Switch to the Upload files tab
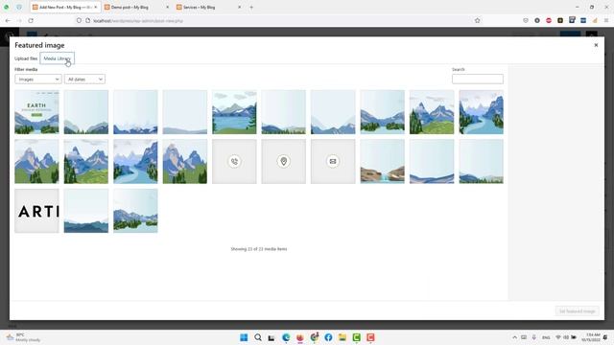 26,58
